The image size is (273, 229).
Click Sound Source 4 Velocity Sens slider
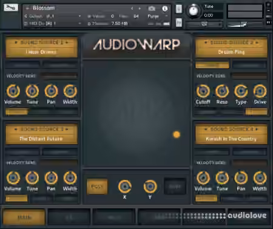coord(249,163)
